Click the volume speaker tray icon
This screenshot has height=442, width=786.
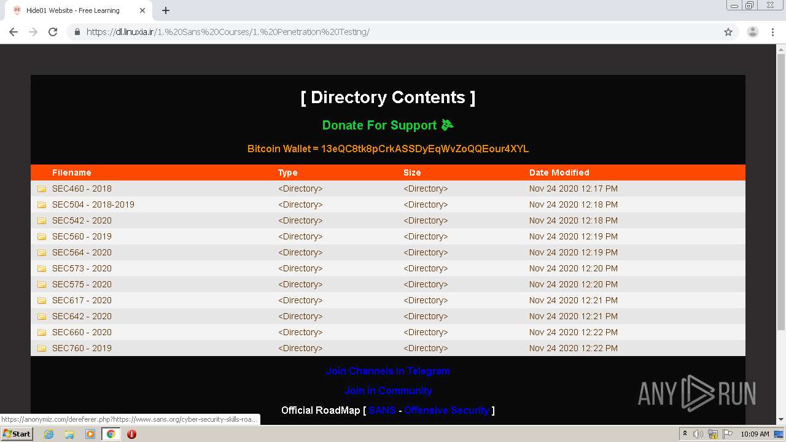pyautogui.click(x=698, y=434)
